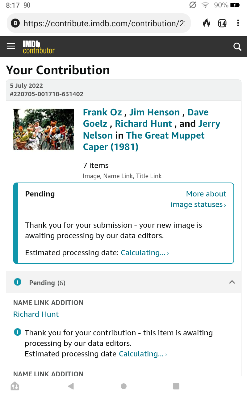
Task: Open Frank Oz name link
Action: [x=103, y=112]
